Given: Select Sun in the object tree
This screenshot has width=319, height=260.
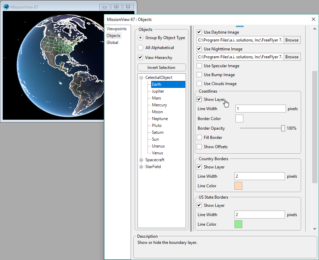Looking at the screenshot, I should pos(155,140).
